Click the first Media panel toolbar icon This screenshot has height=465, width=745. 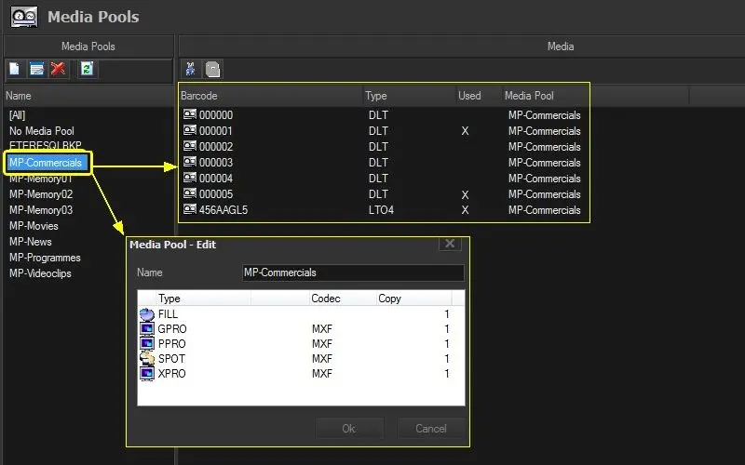(191, 69)
